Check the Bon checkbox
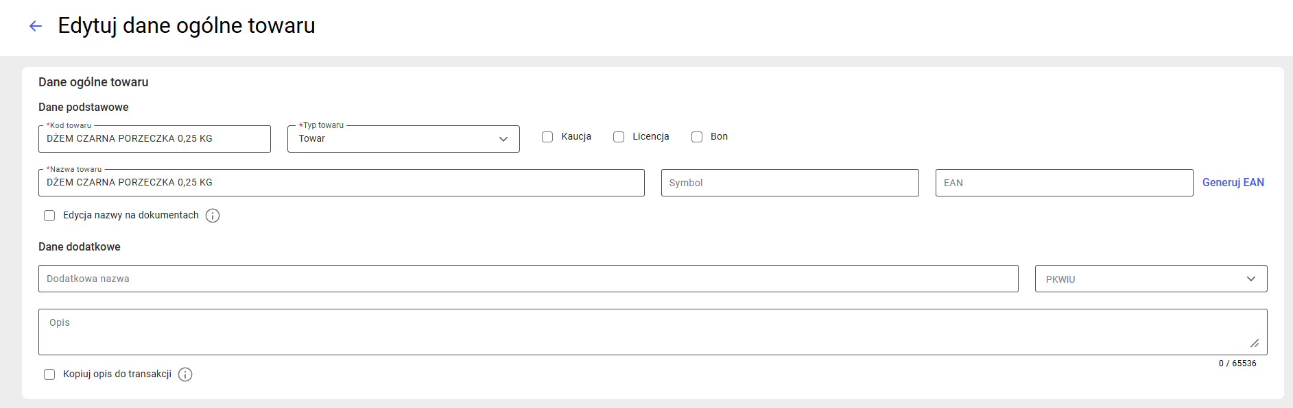This screenshot has height=408, width=1293. pos(697,137)
